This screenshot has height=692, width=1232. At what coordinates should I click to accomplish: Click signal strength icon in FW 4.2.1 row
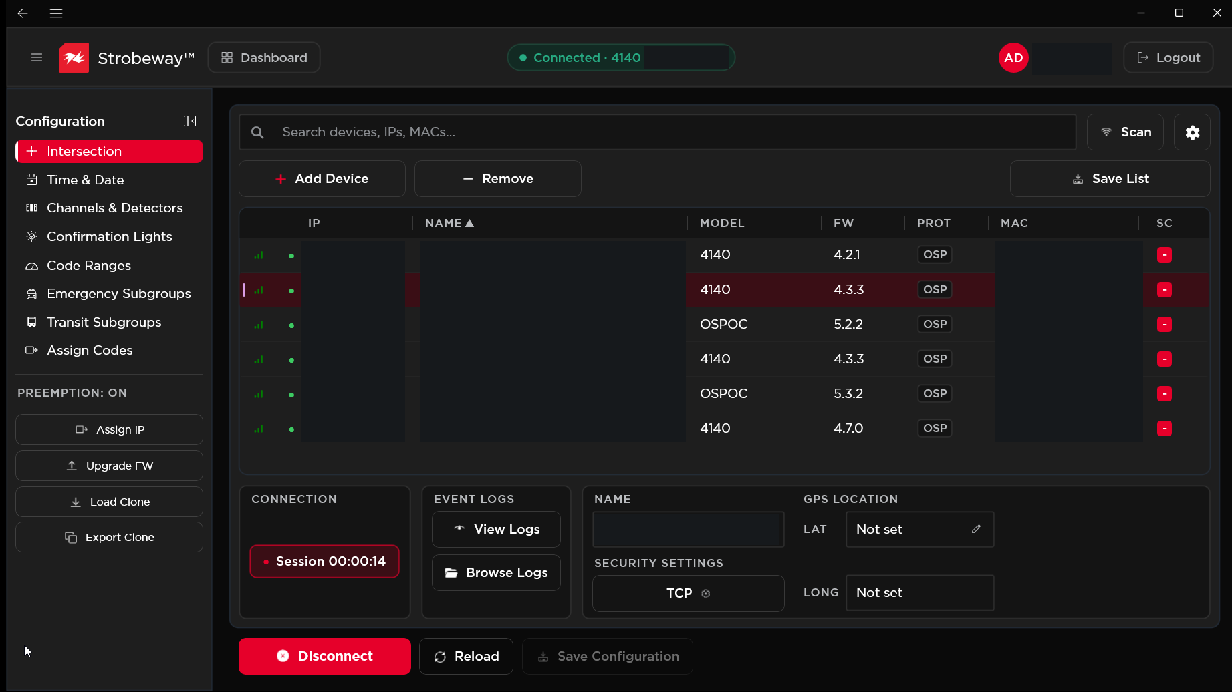(259, 255)
